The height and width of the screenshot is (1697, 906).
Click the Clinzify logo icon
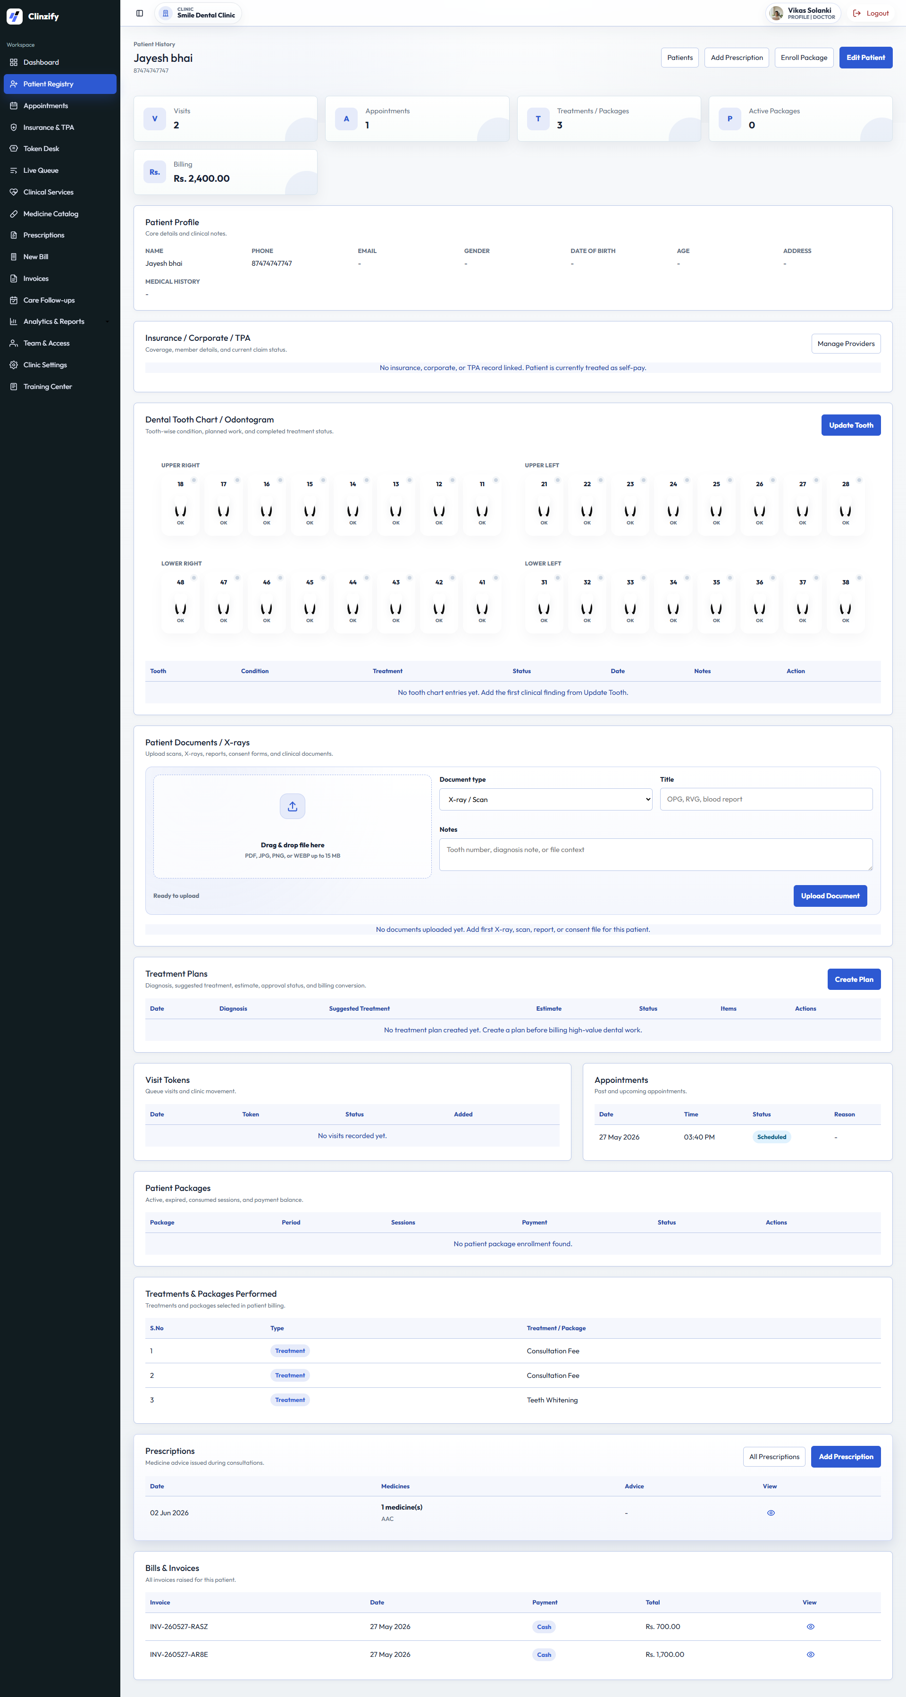[15, 16]
